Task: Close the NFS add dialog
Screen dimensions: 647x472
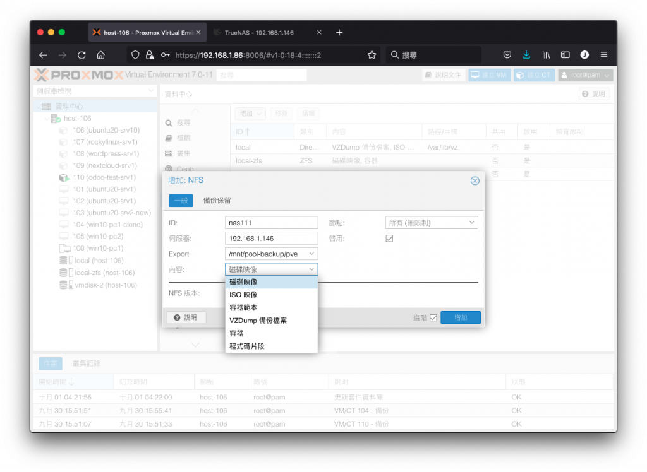Action: [475, 180]
